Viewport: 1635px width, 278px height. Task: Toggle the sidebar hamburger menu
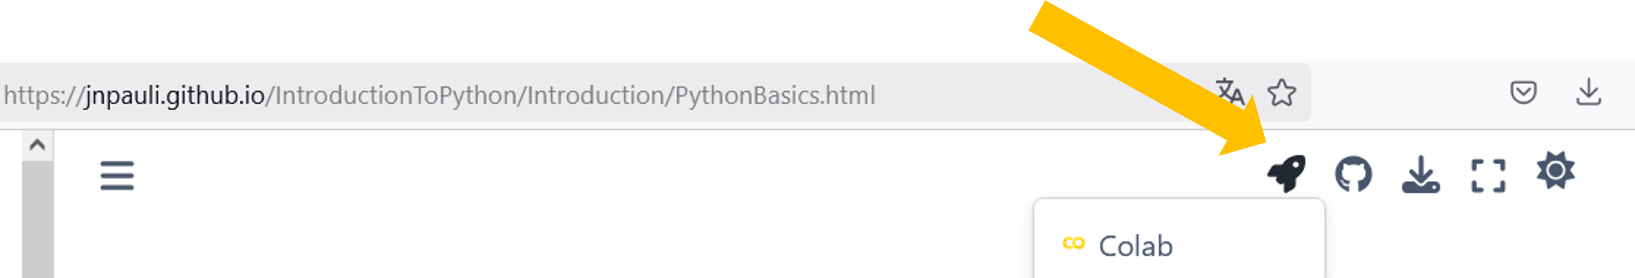click(x=117, y=176)
